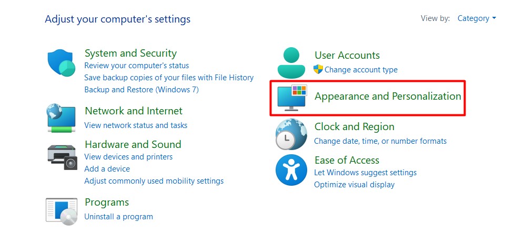
Task: Click the System and Security shield icon
Action: point(62,63)
